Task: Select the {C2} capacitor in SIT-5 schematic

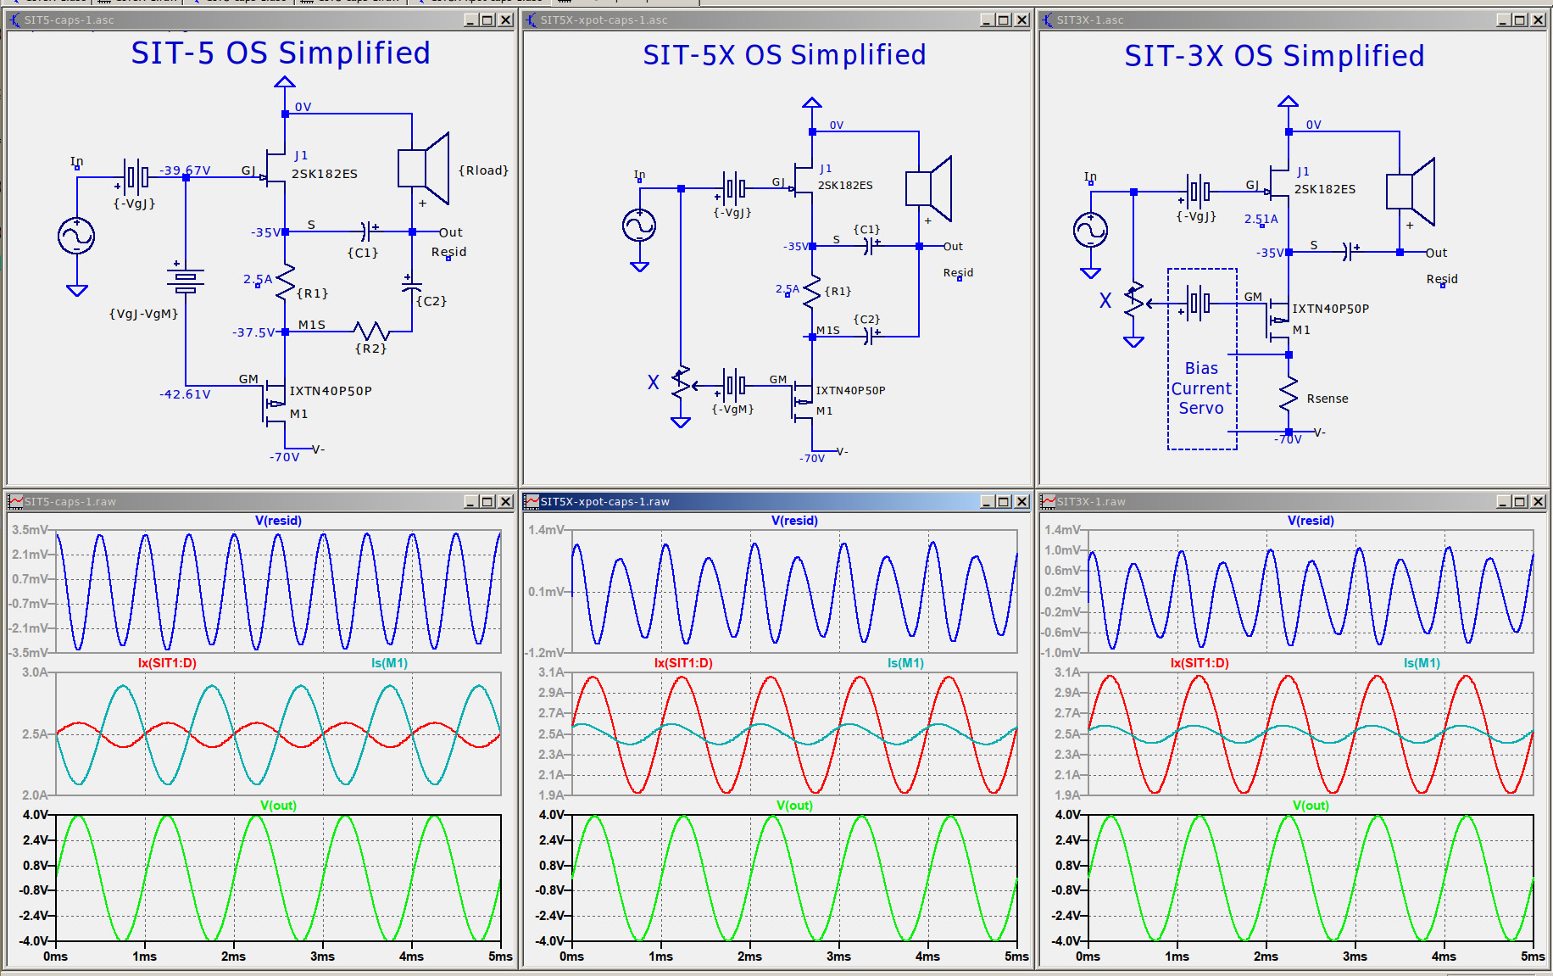Action: pos(411,283)
